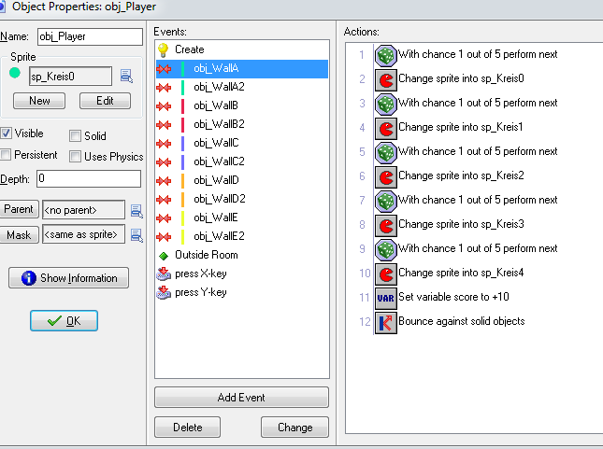Screen dimensions: 603x449
Task: Select the green Outside Room event icon
Action: pyautogui.click(x=163, y=255)
